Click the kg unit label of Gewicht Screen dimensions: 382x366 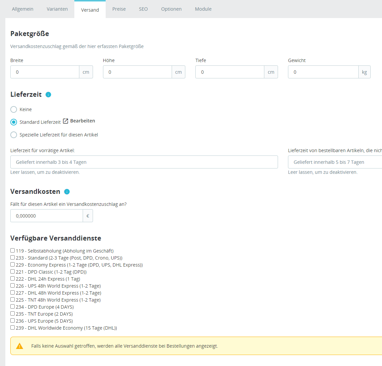(364, 72)
